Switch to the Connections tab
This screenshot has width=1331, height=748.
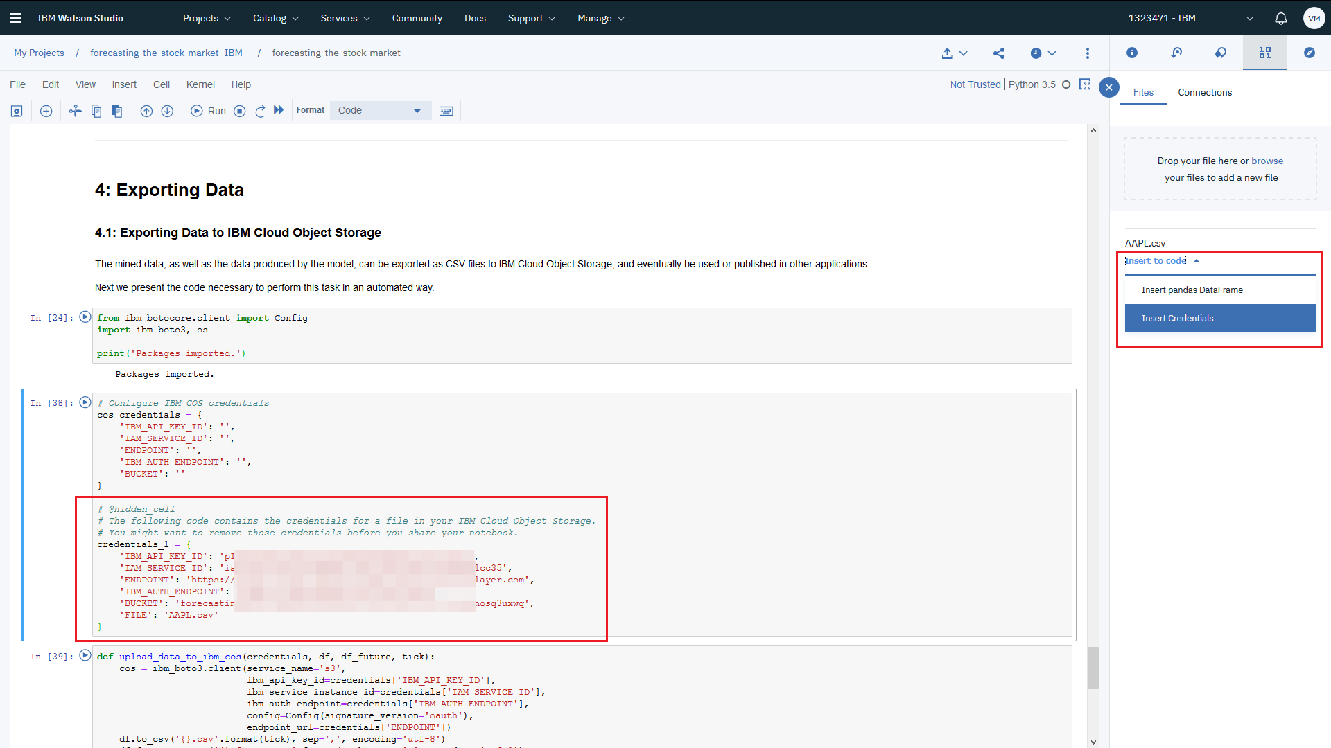coord(1205,92)
